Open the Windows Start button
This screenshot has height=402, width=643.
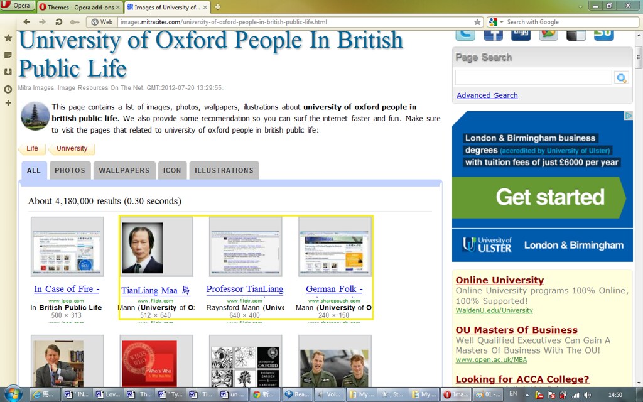click(x=13, y=394)
